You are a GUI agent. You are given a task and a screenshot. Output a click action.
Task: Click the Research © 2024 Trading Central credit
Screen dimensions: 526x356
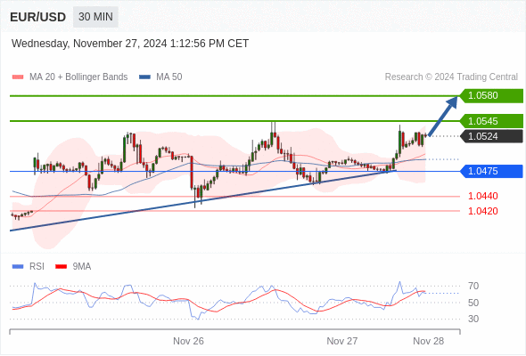[x=451, y=77]
